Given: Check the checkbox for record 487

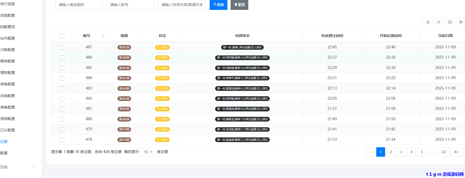Looking at the screenshot, I should (62, 48).
